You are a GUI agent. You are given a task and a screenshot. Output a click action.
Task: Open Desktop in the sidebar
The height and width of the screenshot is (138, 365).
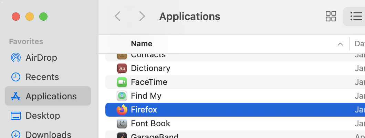point(48,115)
